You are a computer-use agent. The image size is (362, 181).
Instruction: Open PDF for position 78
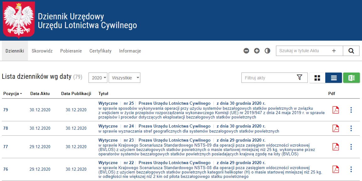(335, 128)
